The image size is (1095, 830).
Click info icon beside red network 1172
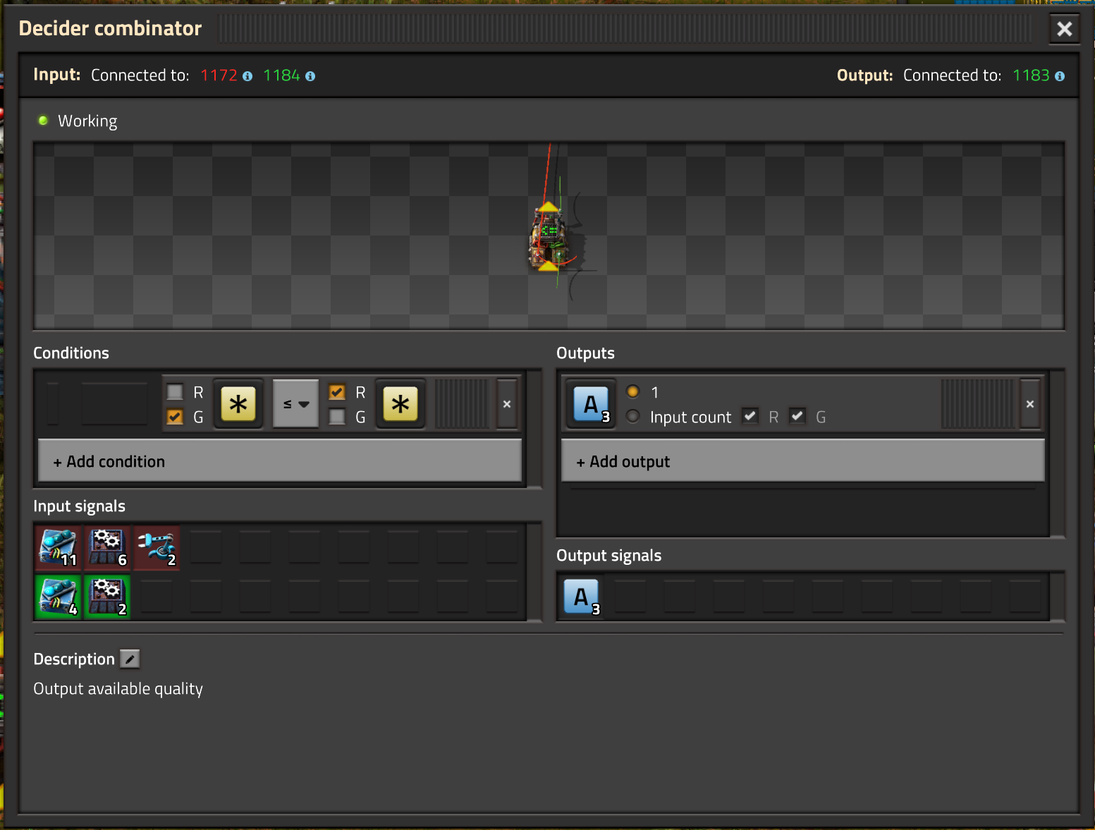click(x=247, y=76)
